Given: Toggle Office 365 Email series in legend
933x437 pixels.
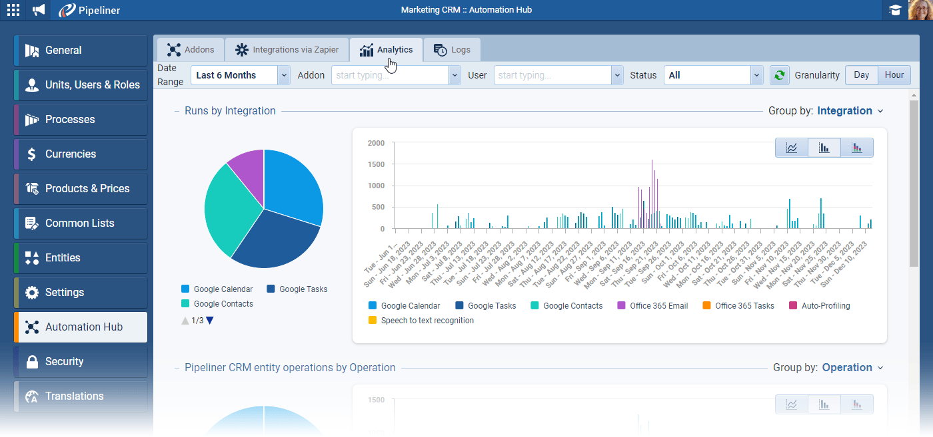Looking at the screenshot, I should 652,306.
